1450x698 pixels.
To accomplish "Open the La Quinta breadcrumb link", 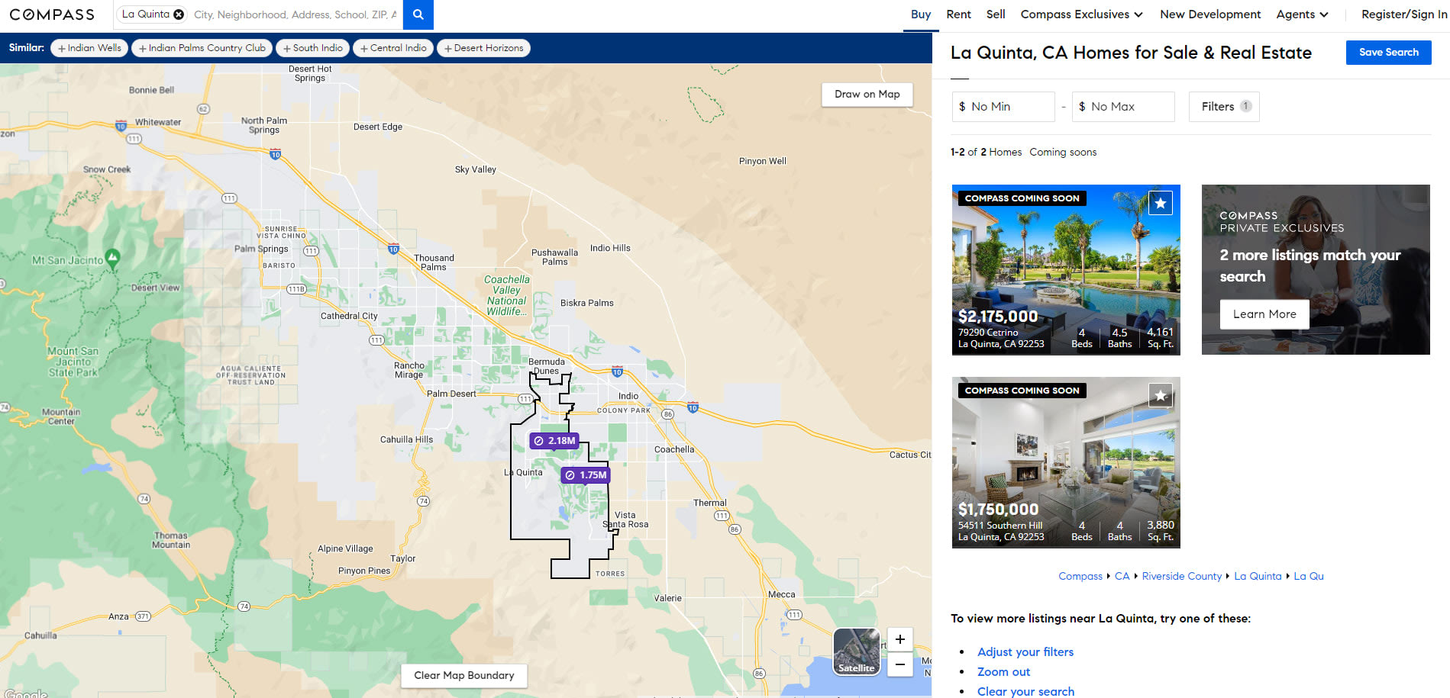I will tap(1258, 577).
